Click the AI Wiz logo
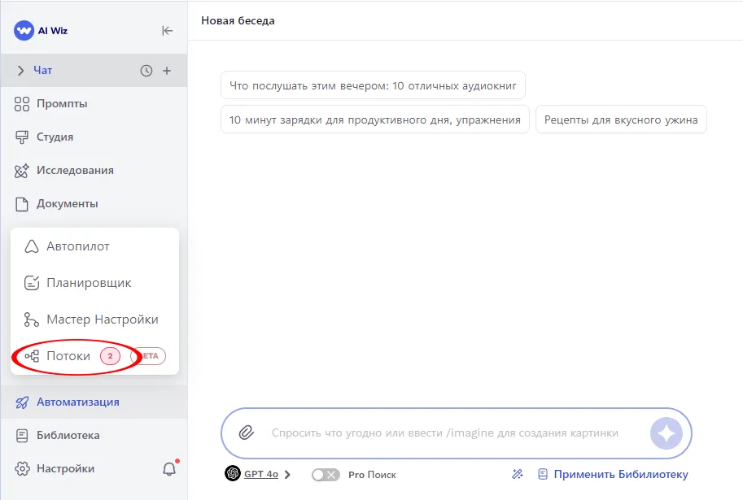This screenshot has height=500, width=743. pyautogui.click(x=41, y=31)
